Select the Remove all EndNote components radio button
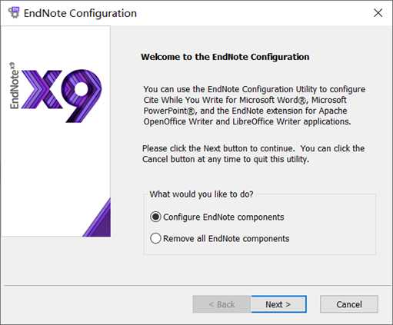 [x=155, y=238]
